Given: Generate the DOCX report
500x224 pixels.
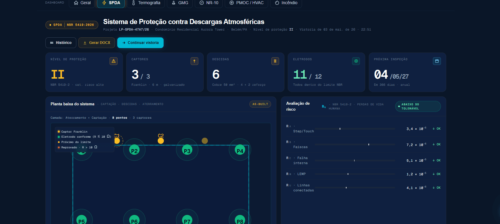Looking at the screenshot, I should coord(96,43).
